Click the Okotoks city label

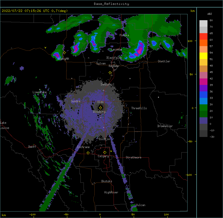coord(107,181)
